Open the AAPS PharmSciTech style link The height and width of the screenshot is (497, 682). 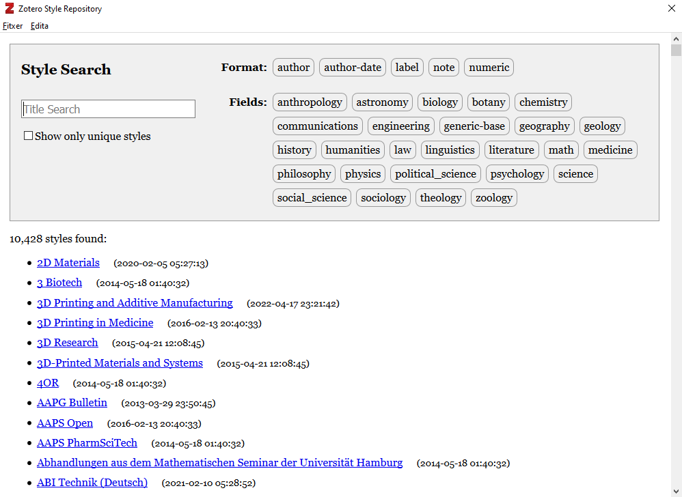pos(87,442)
